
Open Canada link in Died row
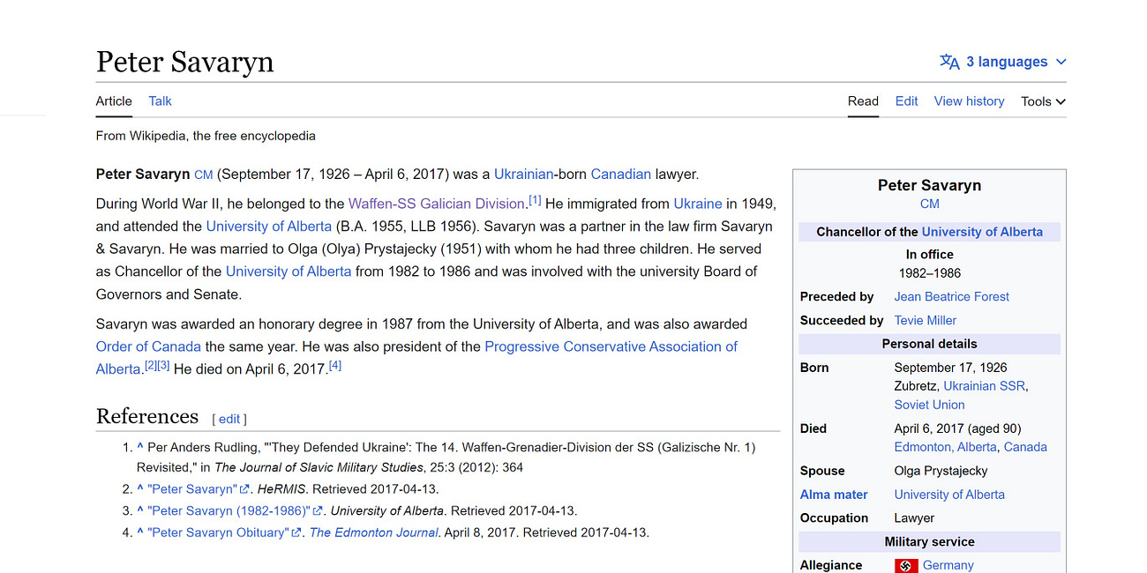(1025, 447)
